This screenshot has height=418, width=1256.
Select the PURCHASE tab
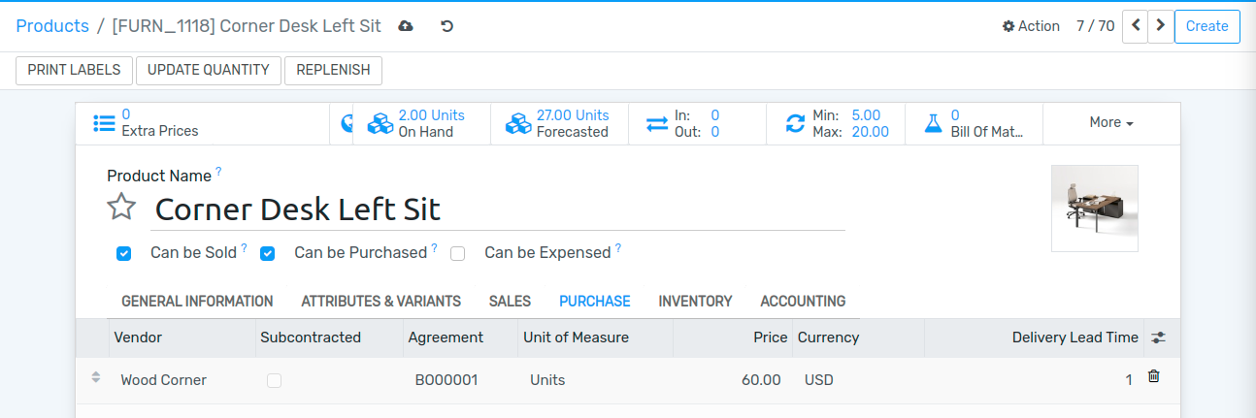595,302
